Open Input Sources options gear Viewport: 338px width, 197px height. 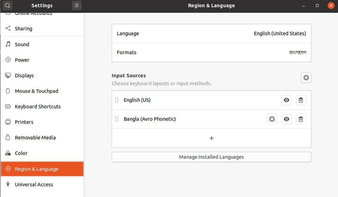pos(306,78)
